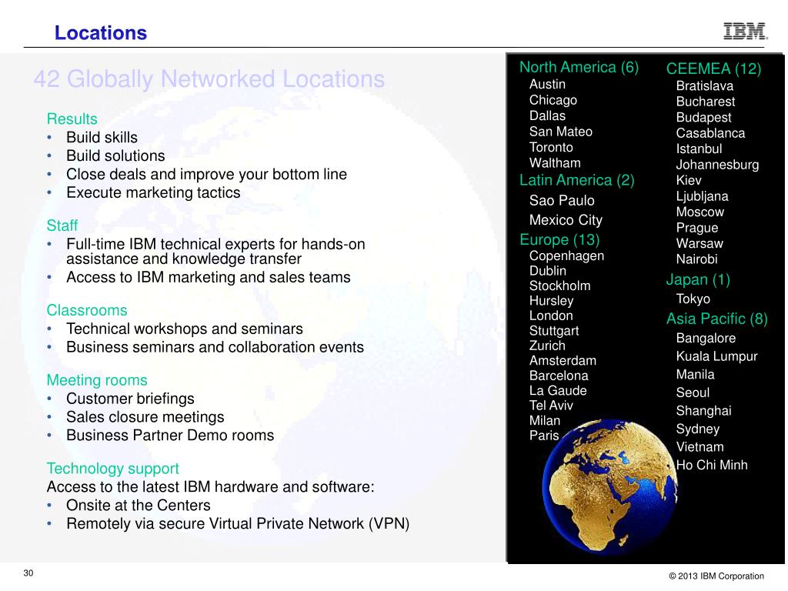Click '42 Globally Networked Locations' heading
Viewport: 788px width, 591px height.
[x=209, y=79]
